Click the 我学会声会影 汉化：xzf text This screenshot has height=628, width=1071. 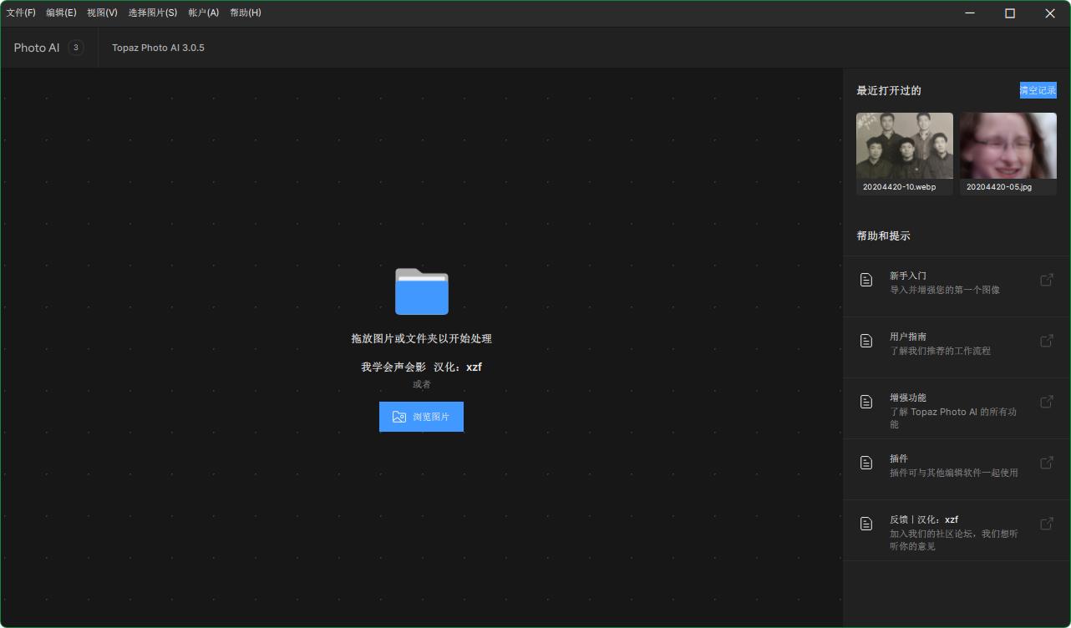tap(421, 367)
